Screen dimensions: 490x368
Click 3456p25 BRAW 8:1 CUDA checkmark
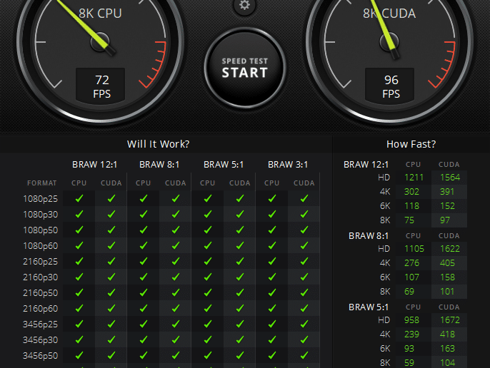pos(176,324)
